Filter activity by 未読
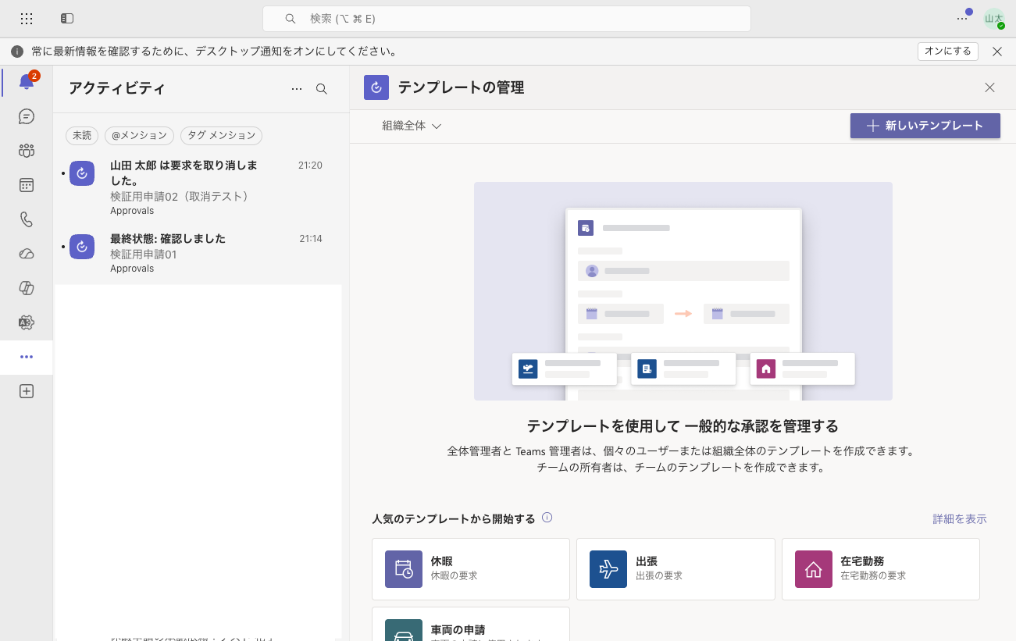 pos(82,135)
